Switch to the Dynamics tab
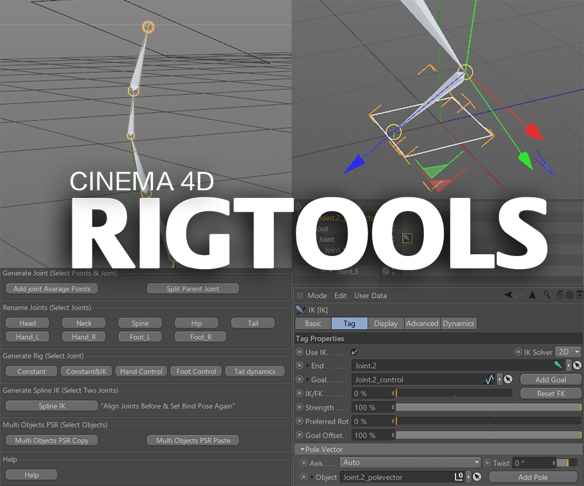Image resolution: width=584 pixels, height=486 pixels. (458, 323)
